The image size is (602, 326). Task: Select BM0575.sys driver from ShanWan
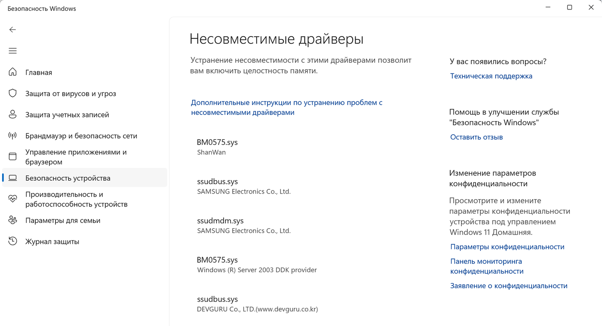(x=217, y=147)
